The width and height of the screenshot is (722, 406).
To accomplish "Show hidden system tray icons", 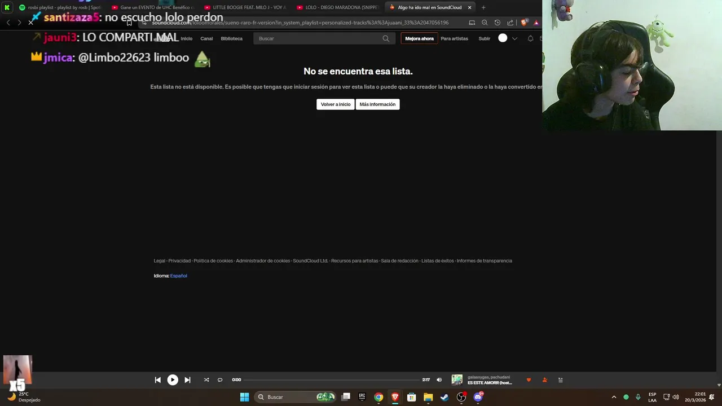I will (614, 397).
